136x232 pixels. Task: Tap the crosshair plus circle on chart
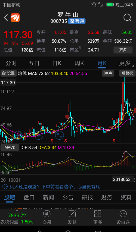pos(39,135)
